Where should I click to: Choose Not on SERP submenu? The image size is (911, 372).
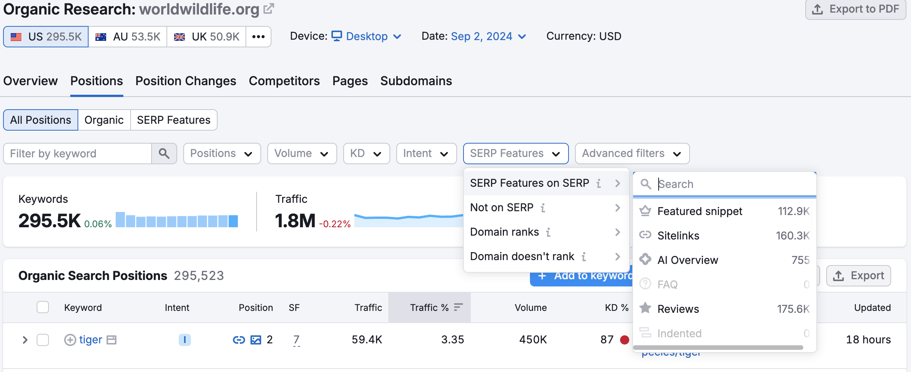point(546,208)
